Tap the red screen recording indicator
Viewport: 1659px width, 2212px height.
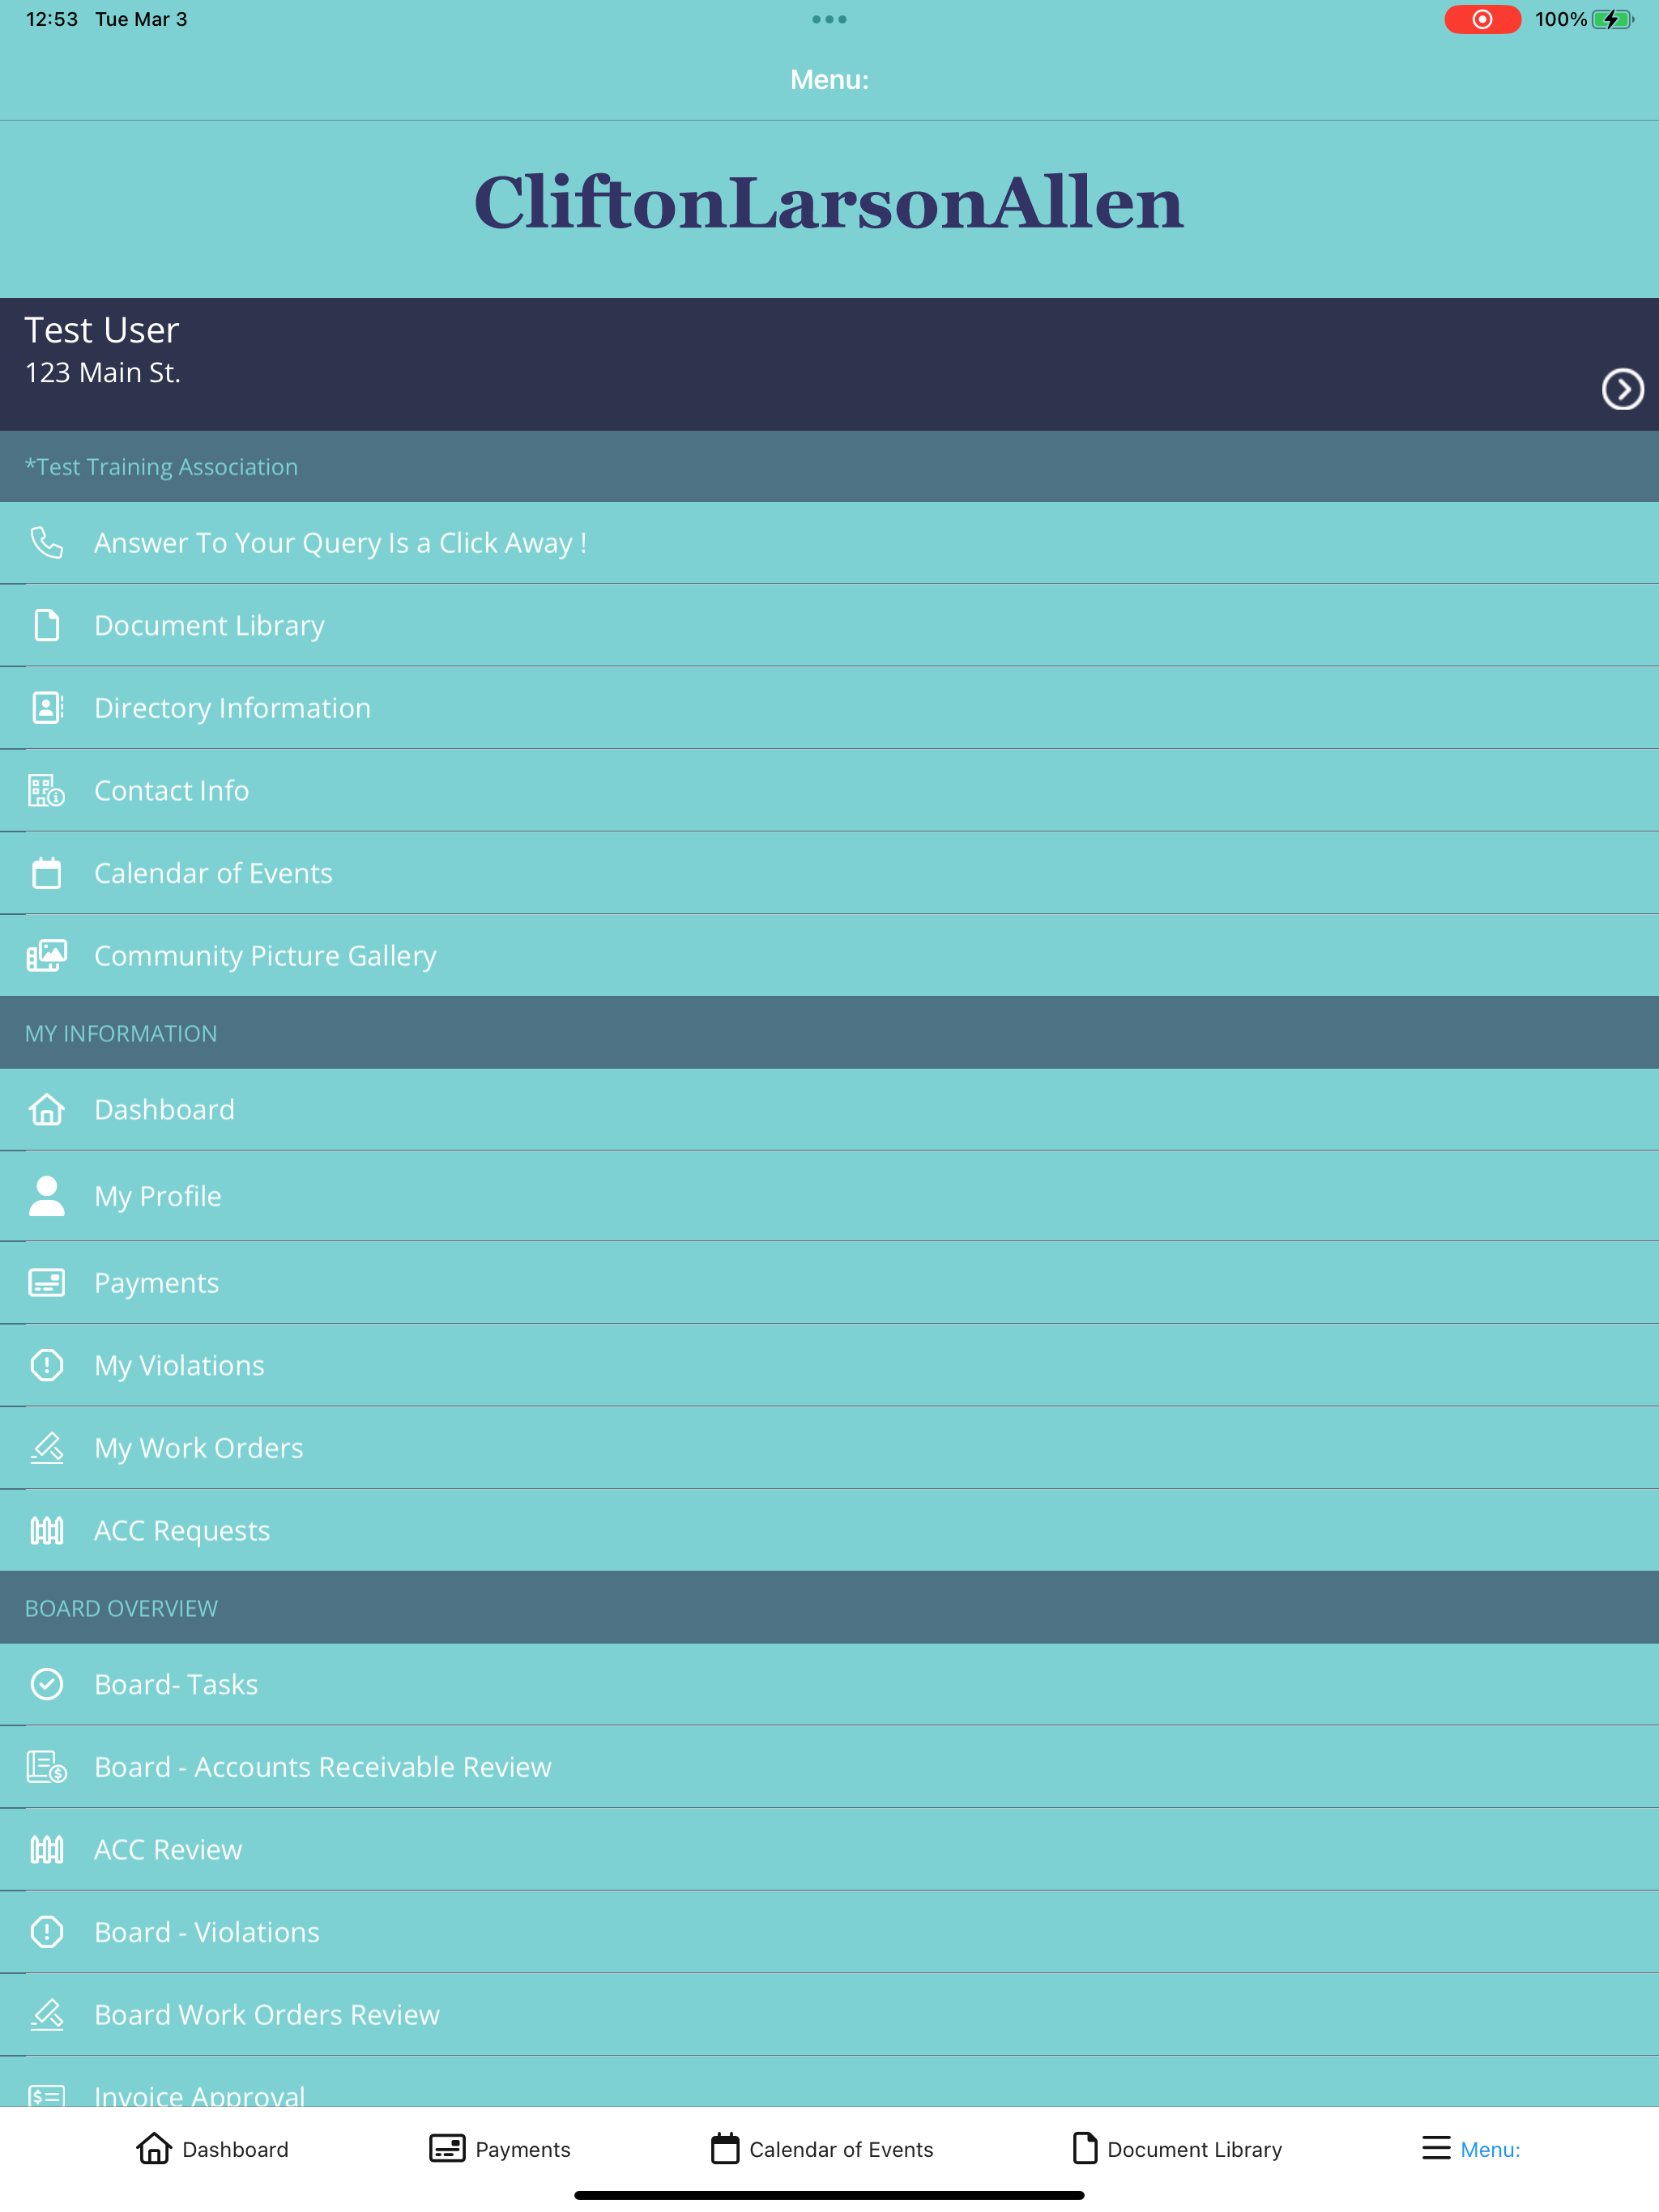tap(1482, 19)
